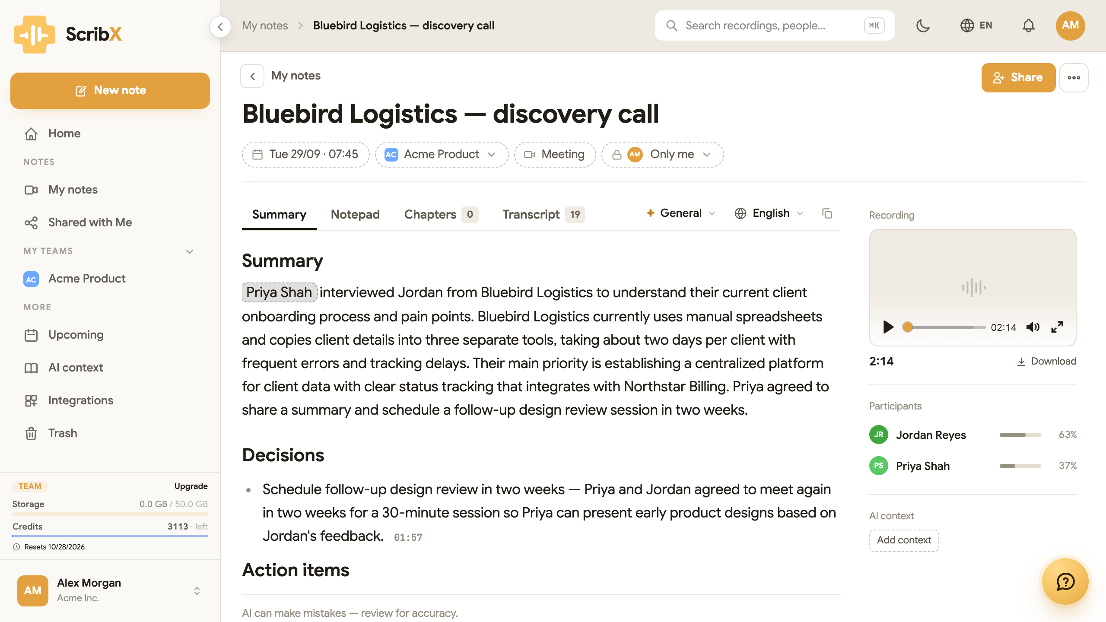Go back using the arrow beside My notes
Viewport: 1106px width, 622px height.
pyautogui.click(x=252, y=76)
